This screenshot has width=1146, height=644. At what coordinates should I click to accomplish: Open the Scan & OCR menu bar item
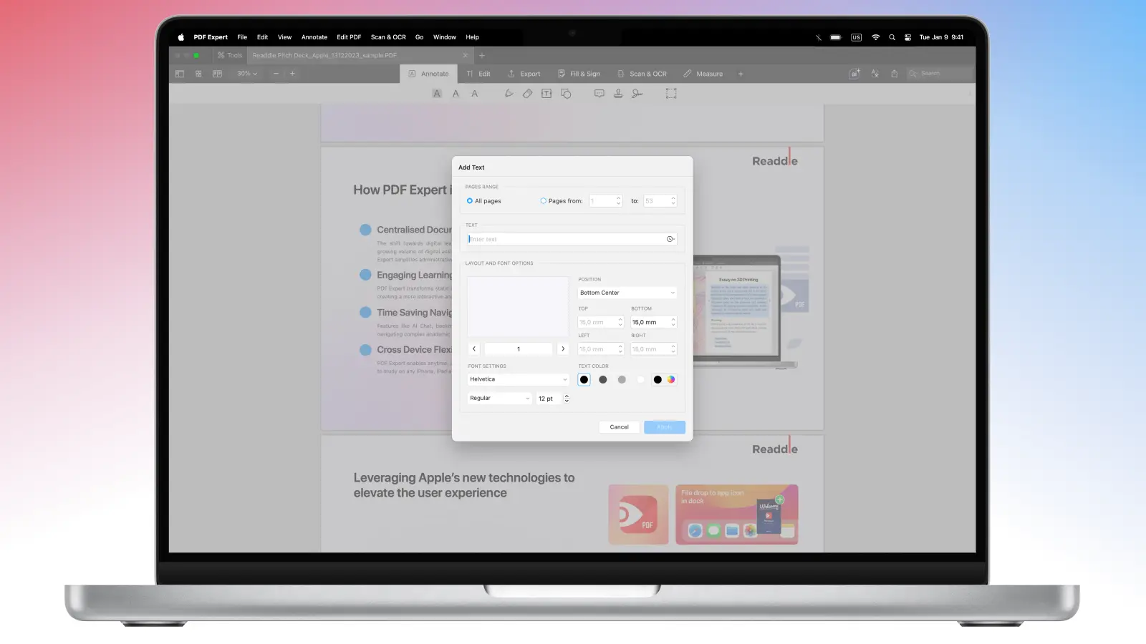tap(387, 37)
